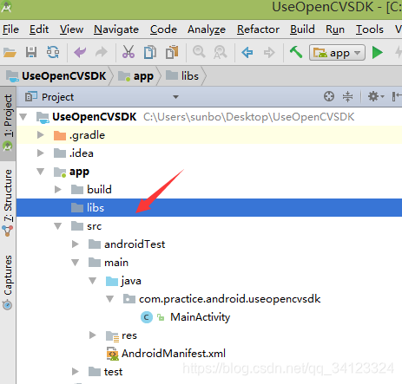
Task: Select the libs folder row
Action: pyautogui.click(x=209, y=208)
